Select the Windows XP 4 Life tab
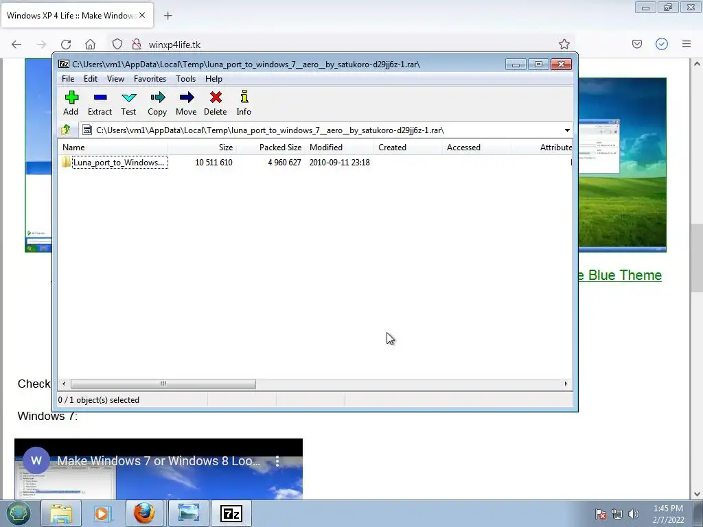The width and height of the screenshot is (703, 527). click(x=78, y=15)
